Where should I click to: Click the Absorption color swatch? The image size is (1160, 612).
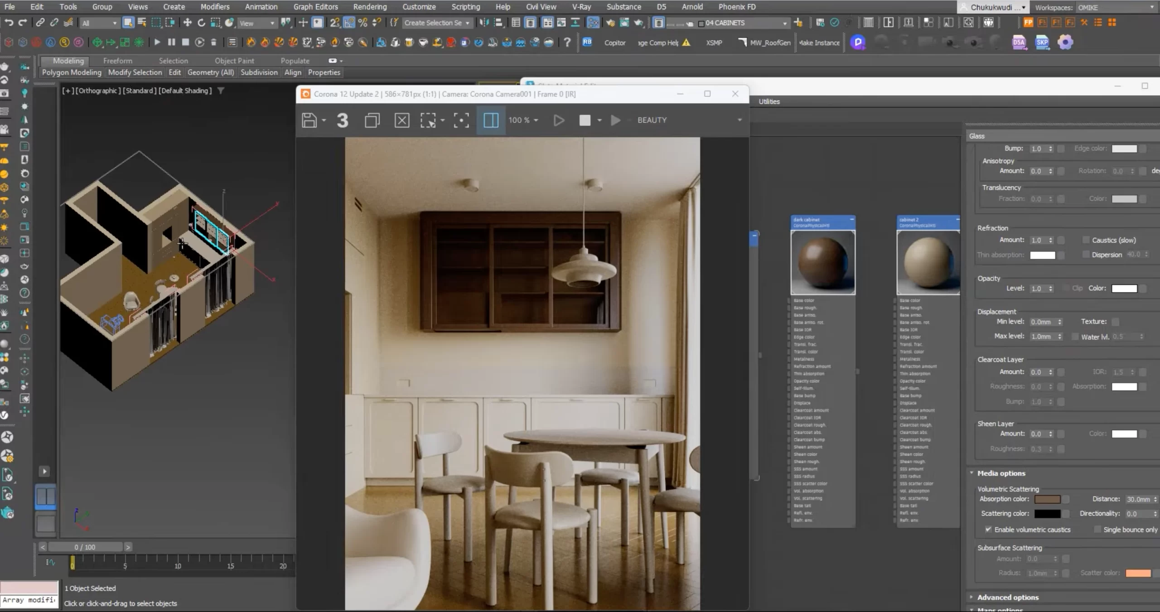1047,499
